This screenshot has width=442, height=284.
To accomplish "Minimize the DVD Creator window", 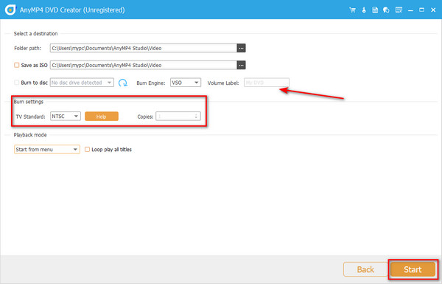I will tap(410, 10).
